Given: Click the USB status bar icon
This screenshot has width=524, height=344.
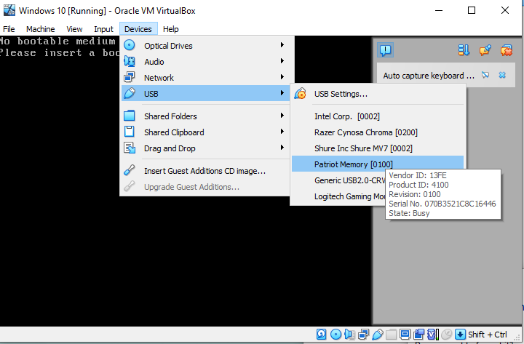Looking at the screenshot, I should [x=377, y=335].
